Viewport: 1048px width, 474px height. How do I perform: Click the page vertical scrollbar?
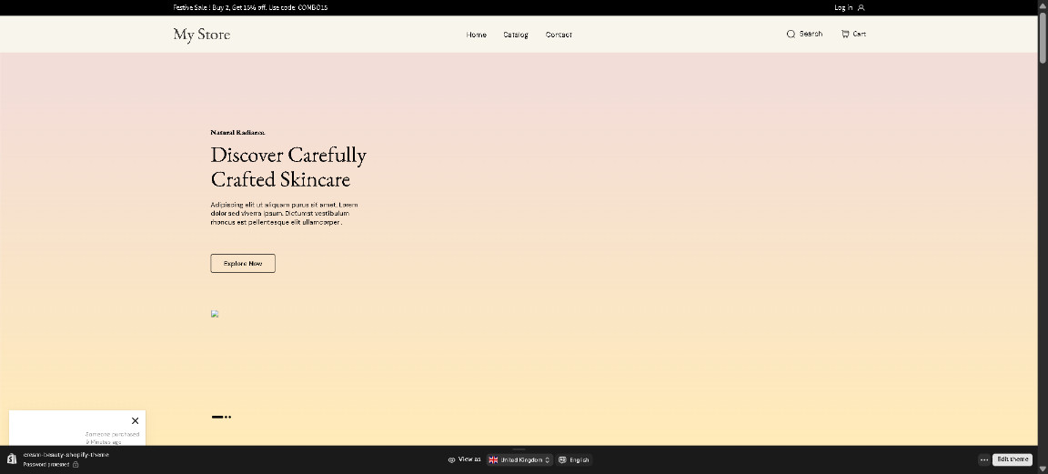1043,36
